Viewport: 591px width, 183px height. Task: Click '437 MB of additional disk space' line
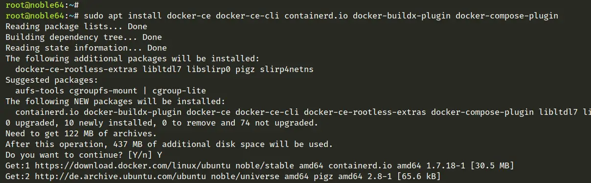click(x=169, y=144)
